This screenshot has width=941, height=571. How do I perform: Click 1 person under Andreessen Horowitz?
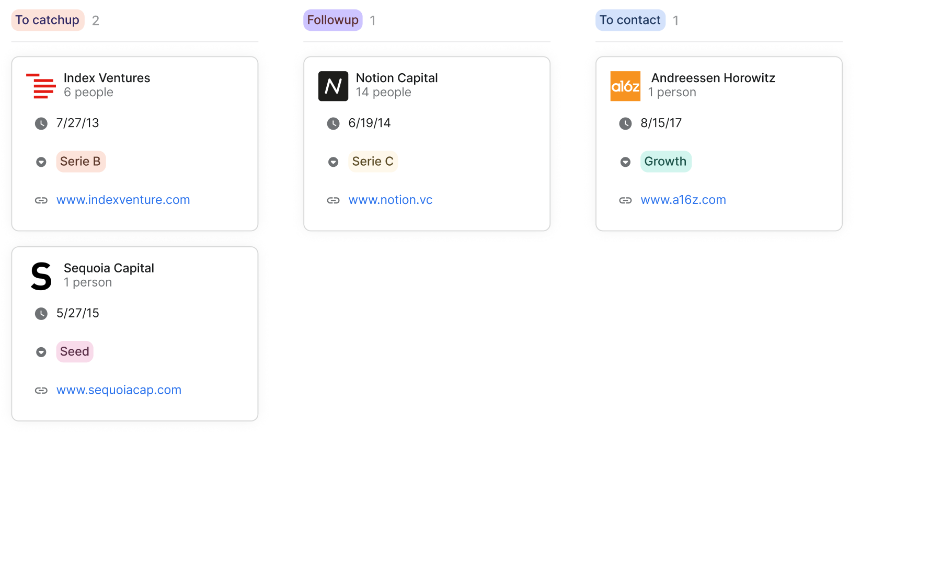point(672,93)
